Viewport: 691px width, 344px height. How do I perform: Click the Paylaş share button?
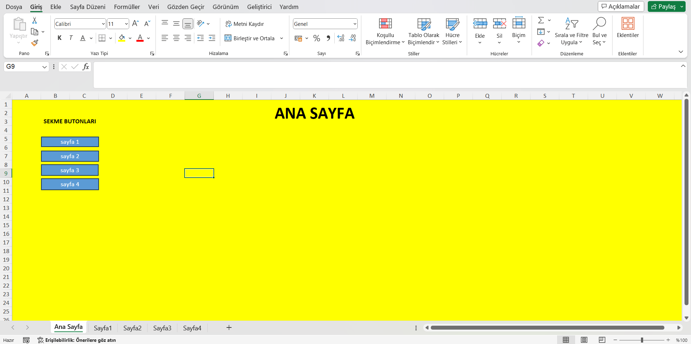[663, 6]
